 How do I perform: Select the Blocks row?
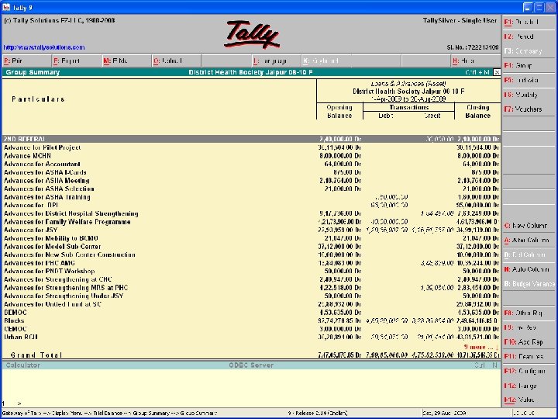(x=251, y=320)
